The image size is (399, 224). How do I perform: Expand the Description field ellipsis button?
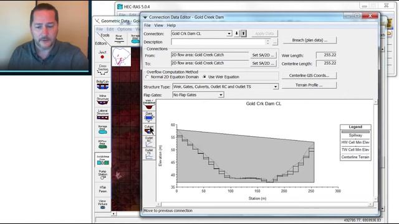click(x=274, y=42)
